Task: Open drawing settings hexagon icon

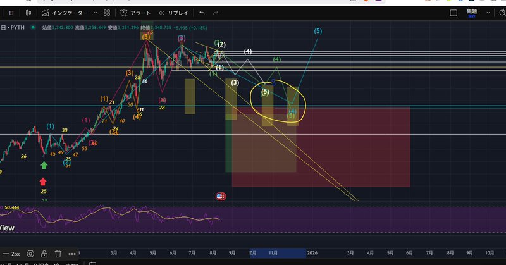Action: pyautogui.click(x=30, y=254)
